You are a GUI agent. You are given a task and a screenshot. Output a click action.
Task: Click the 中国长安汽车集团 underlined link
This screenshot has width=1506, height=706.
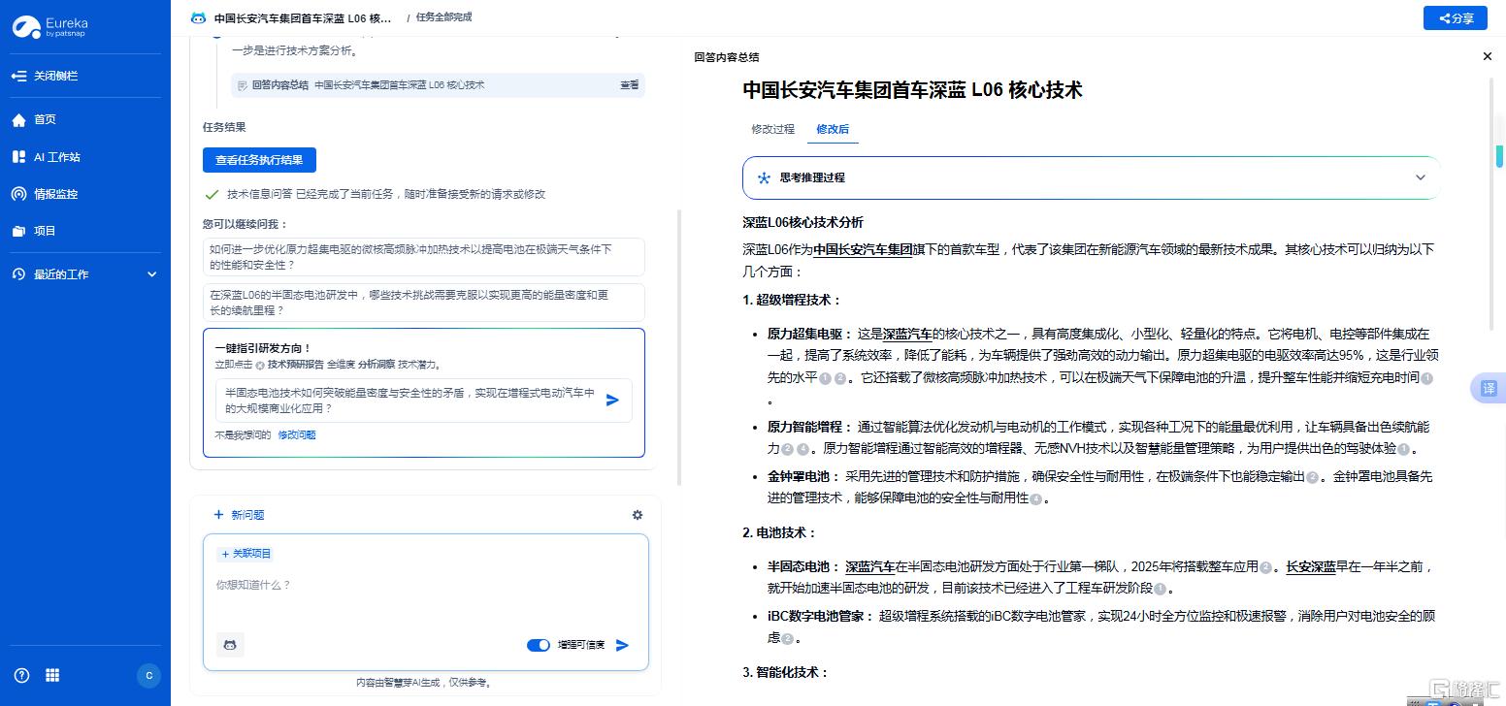[x=864, y=249]
